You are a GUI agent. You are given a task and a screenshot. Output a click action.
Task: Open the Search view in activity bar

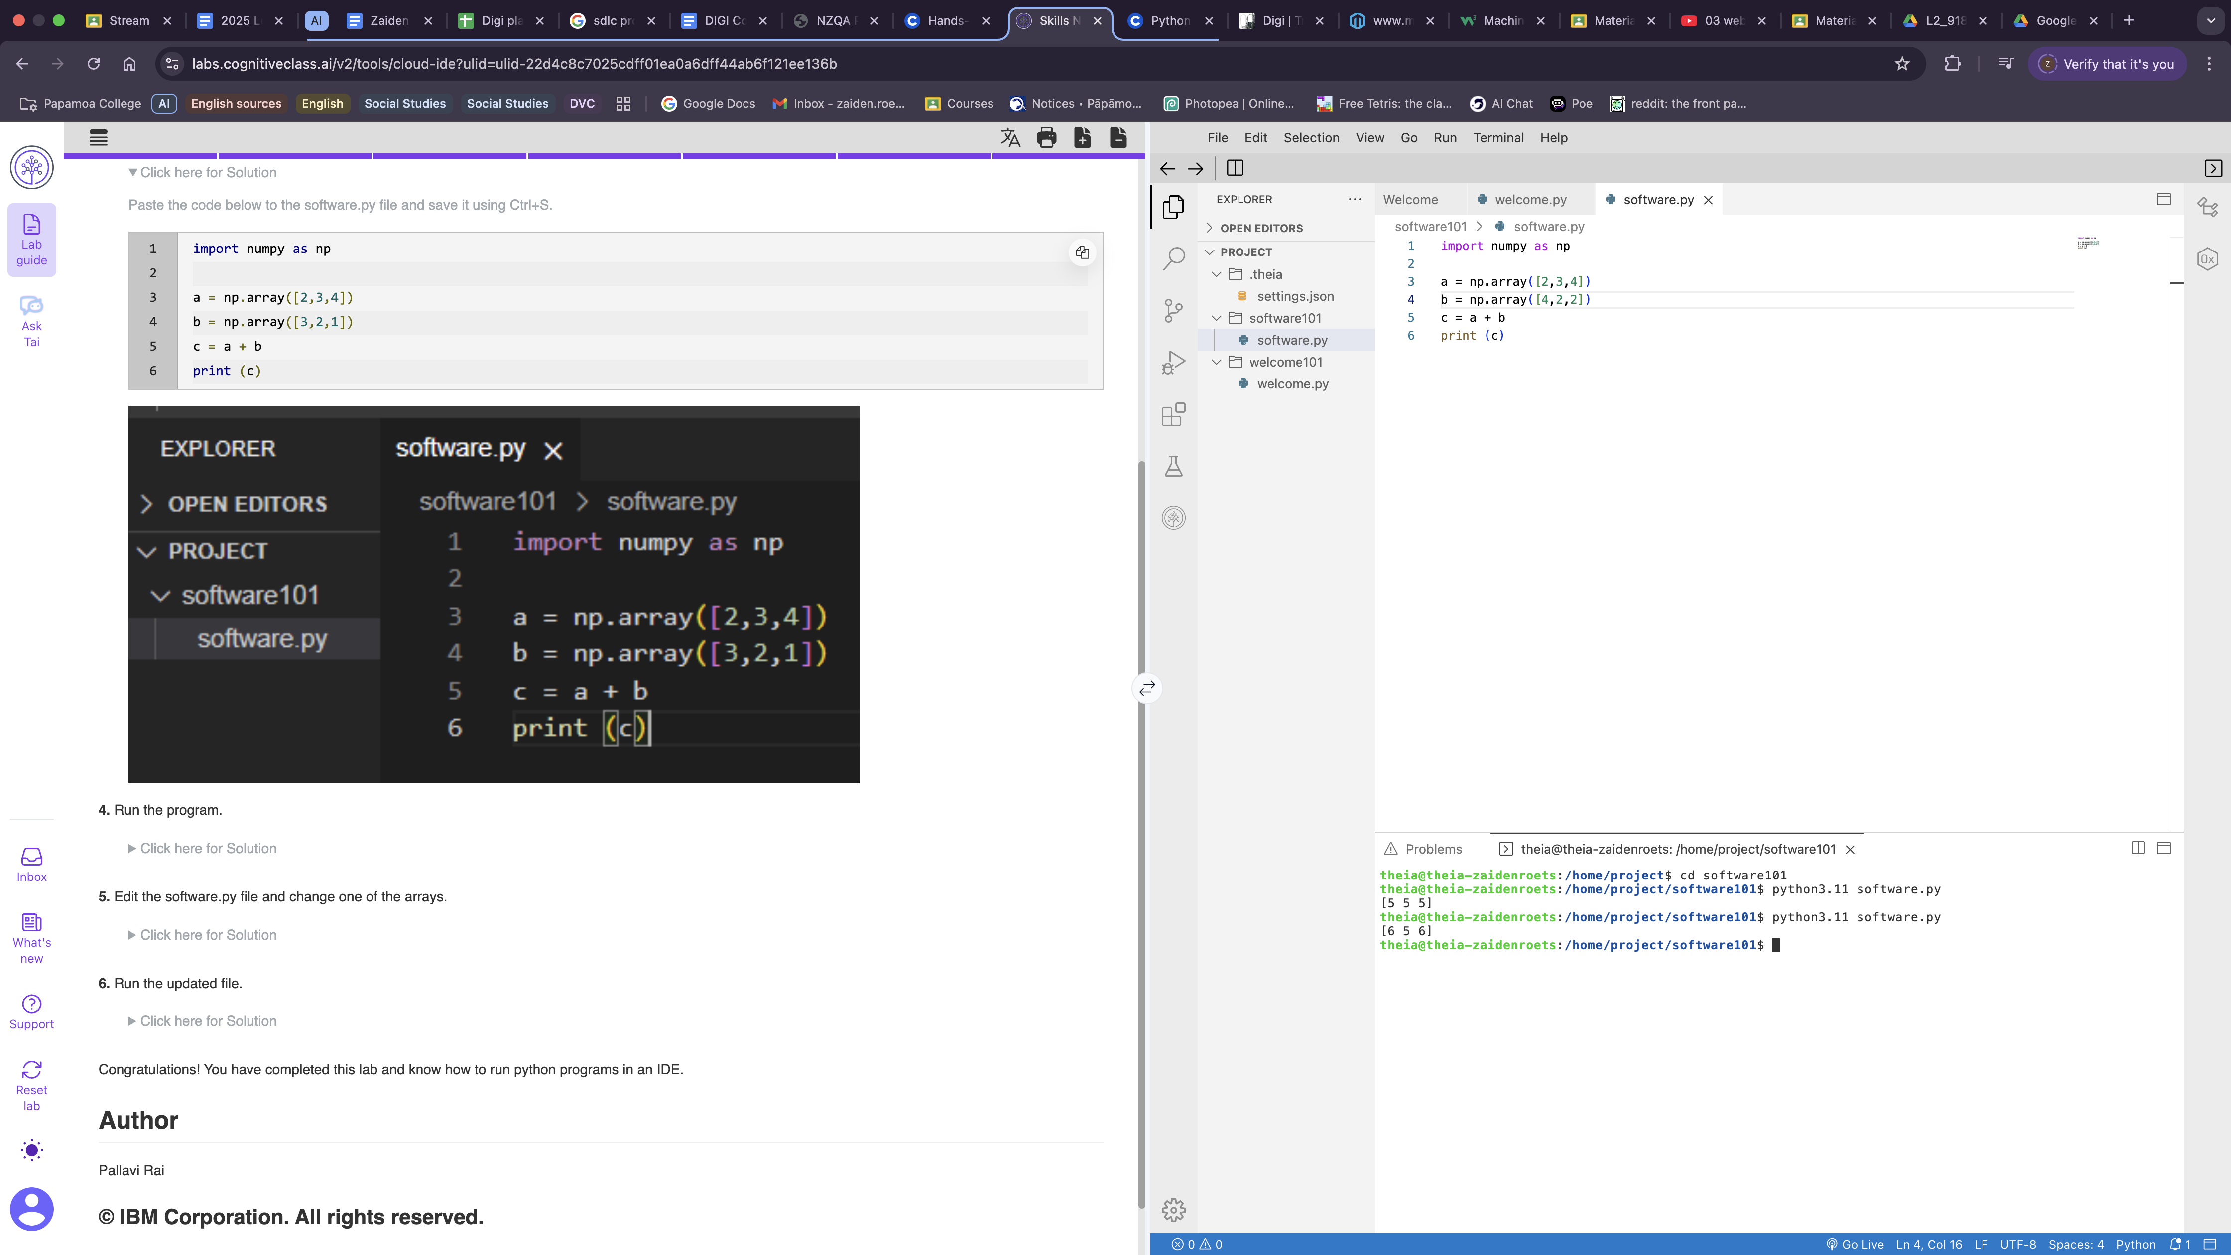point(1174,258)
